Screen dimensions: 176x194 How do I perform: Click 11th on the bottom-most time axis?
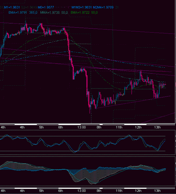(119, 191)
